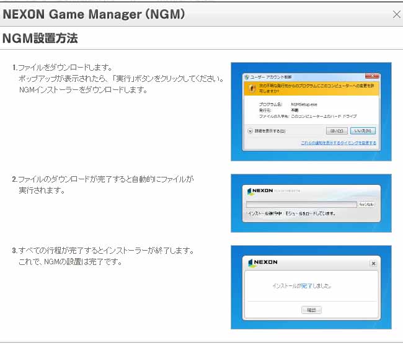Click 'インストールが完了しました。' message in the step 3 image
The width and height of the screenshot is (403, 345).
[302, 286]
